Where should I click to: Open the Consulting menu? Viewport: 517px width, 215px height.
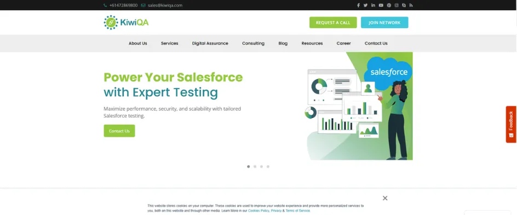click(253, 43)
